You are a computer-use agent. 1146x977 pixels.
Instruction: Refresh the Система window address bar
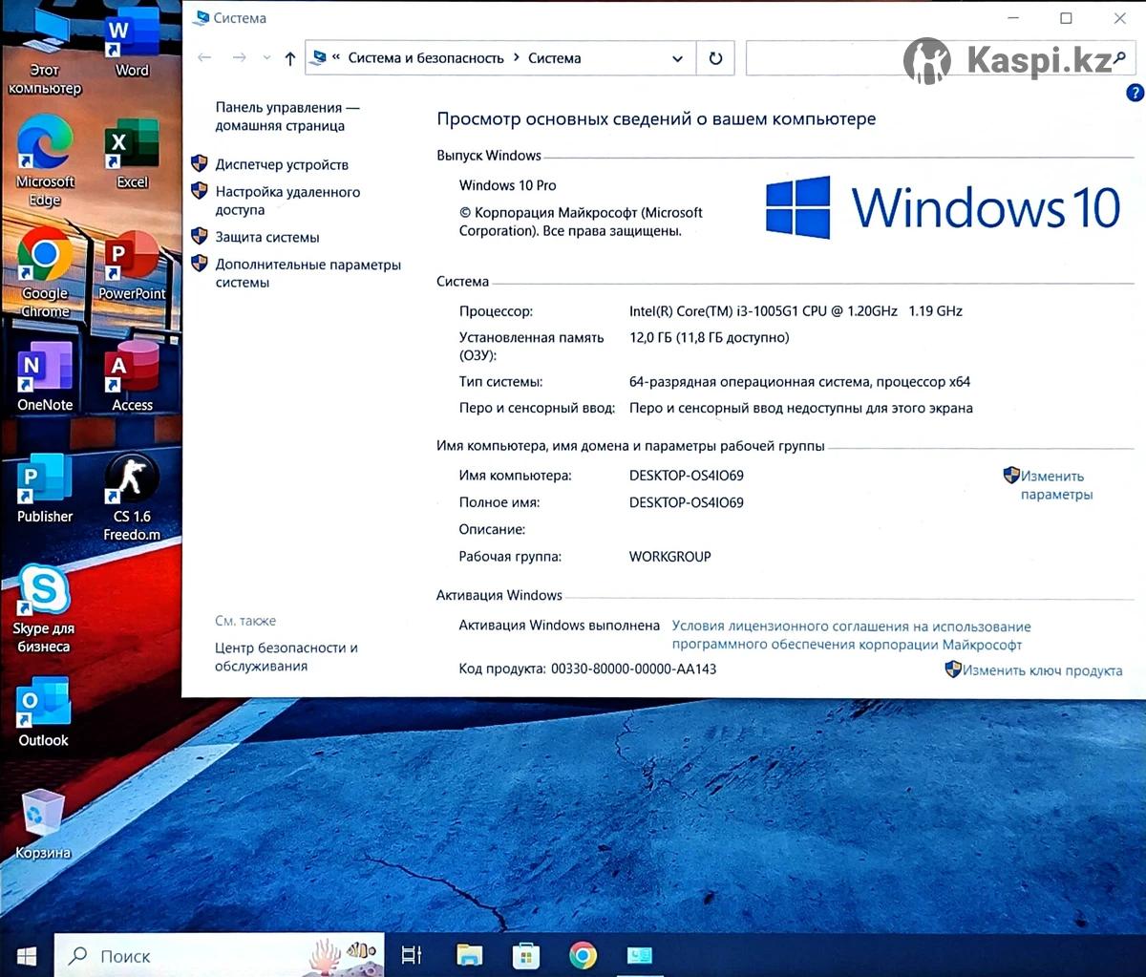tap(715, 58)
